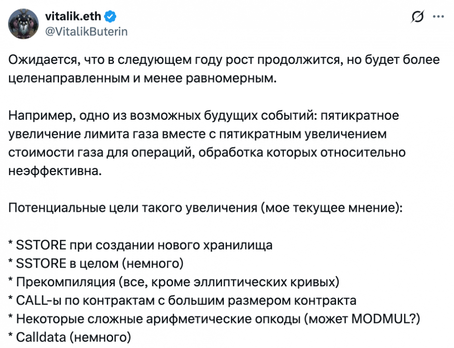Open the vitalik.eth display name

point(74,17)
